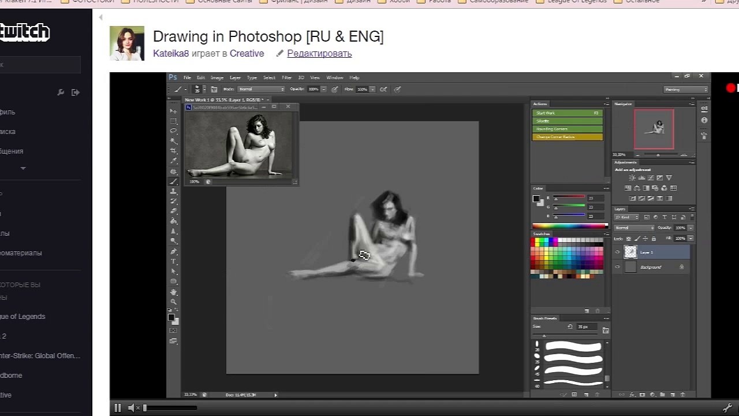Open the Filter menu
The image size is (739, 416).
286,77
